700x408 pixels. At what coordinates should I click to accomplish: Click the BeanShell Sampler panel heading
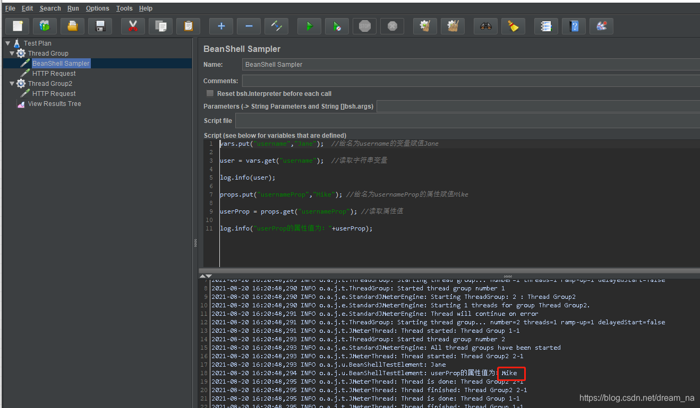pyautogui.click(x=242, y=49)
